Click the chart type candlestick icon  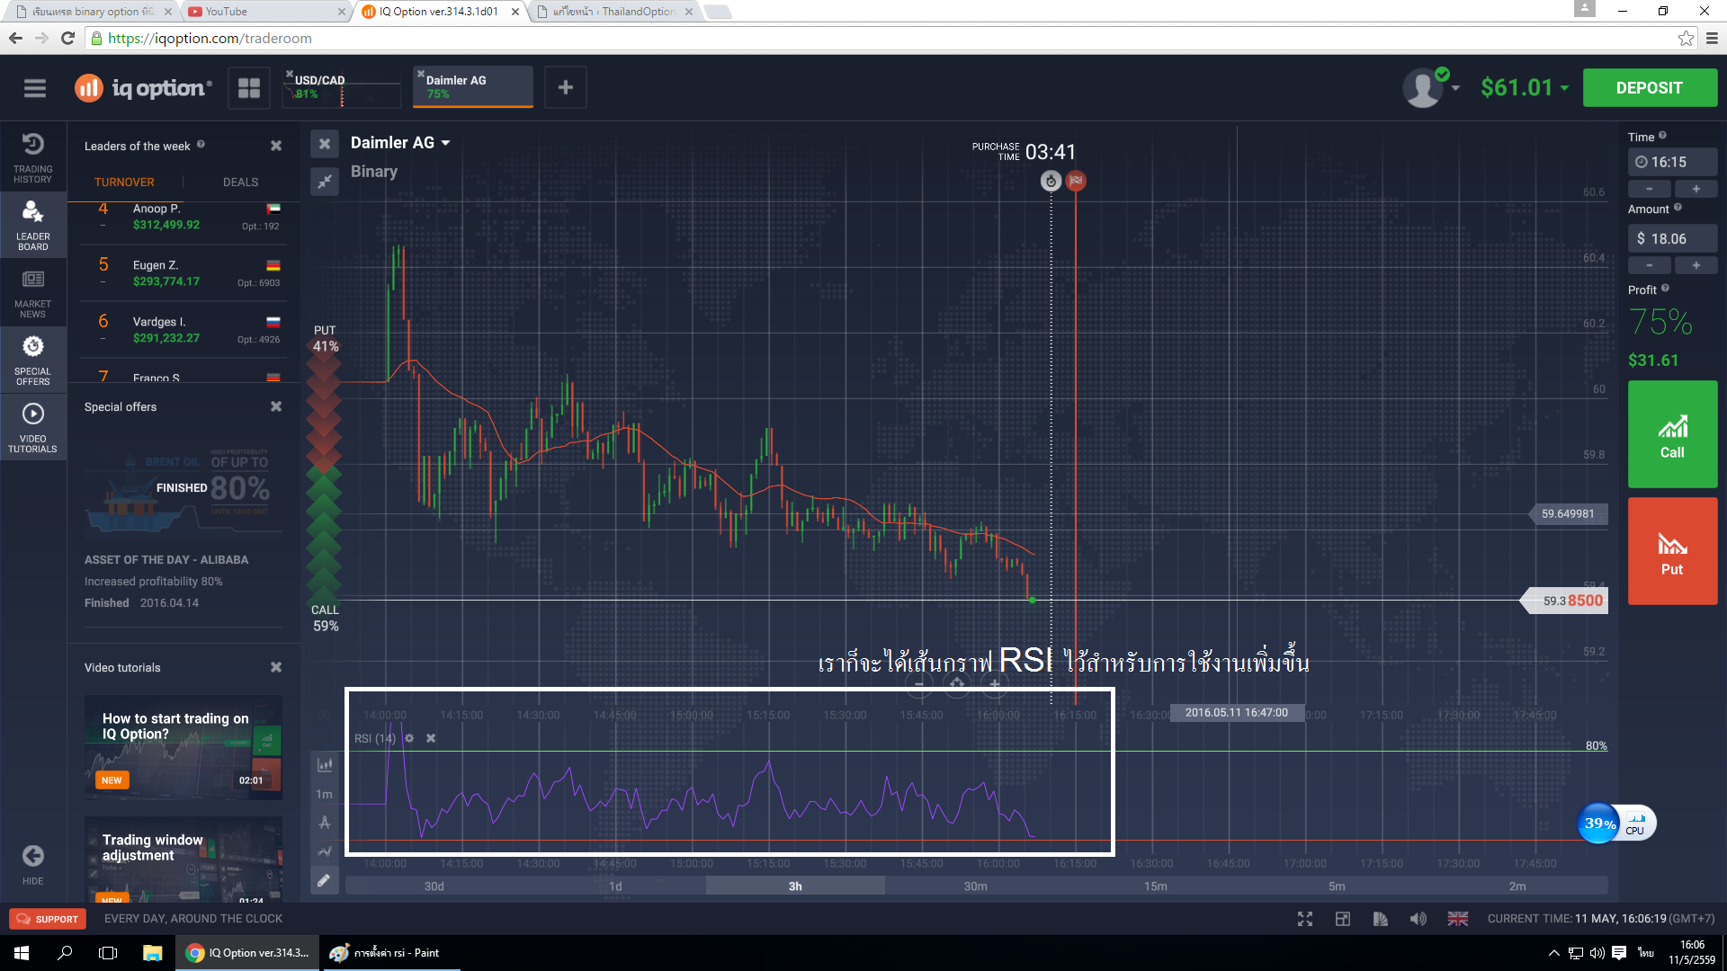tap(325, 765)
